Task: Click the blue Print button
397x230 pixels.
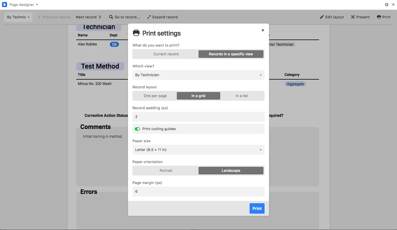Action: pyautogui.click(x=257, y=208)
